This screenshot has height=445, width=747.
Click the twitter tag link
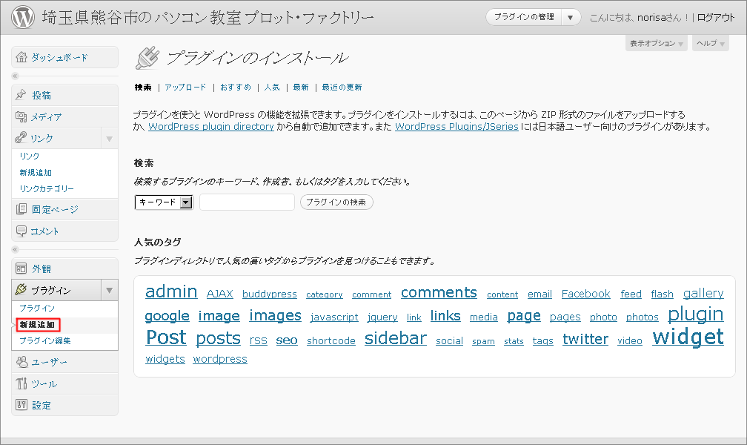585,339
